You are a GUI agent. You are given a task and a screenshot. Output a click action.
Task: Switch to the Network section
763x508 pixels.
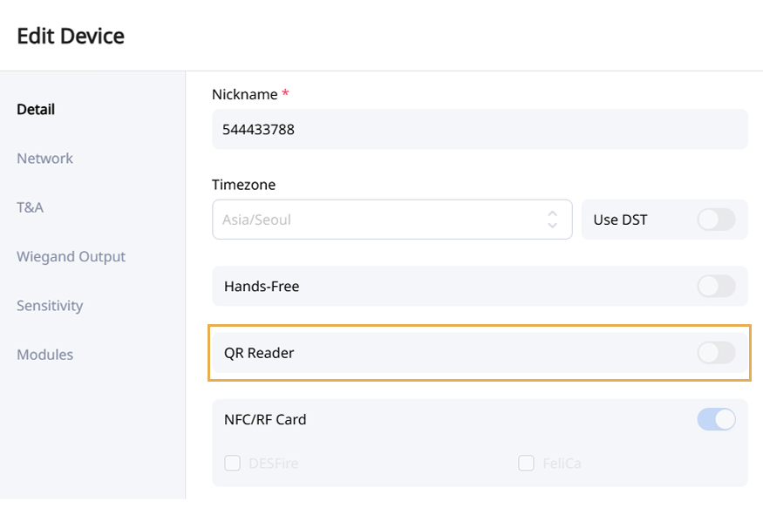click(44, 159)
